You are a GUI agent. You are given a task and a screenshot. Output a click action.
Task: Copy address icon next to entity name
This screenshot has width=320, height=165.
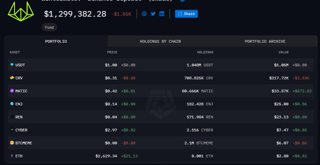(183, 1)
